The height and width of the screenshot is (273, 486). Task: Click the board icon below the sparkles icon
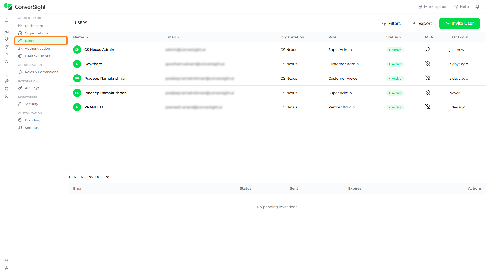coord(7,54)
